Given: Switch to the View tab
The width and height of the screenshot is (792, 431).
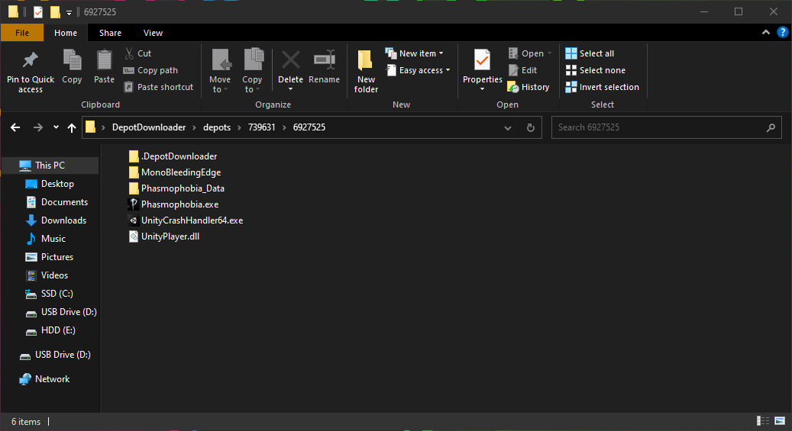Looking at the screenshot, I should (x=153, y=33).
